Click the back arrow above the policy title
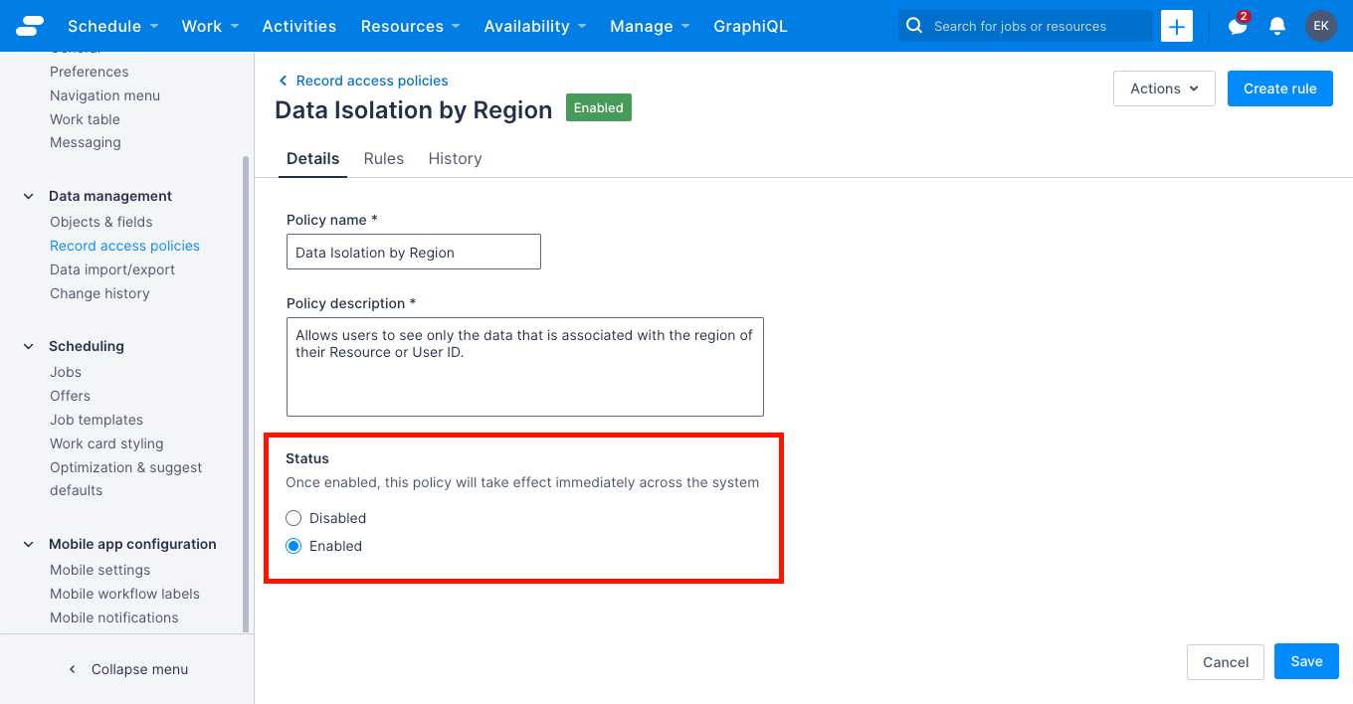The image size is (1353, 704). (x=282, y=81)
